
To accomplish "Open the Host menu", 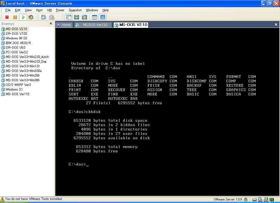I will coord(39,10).
